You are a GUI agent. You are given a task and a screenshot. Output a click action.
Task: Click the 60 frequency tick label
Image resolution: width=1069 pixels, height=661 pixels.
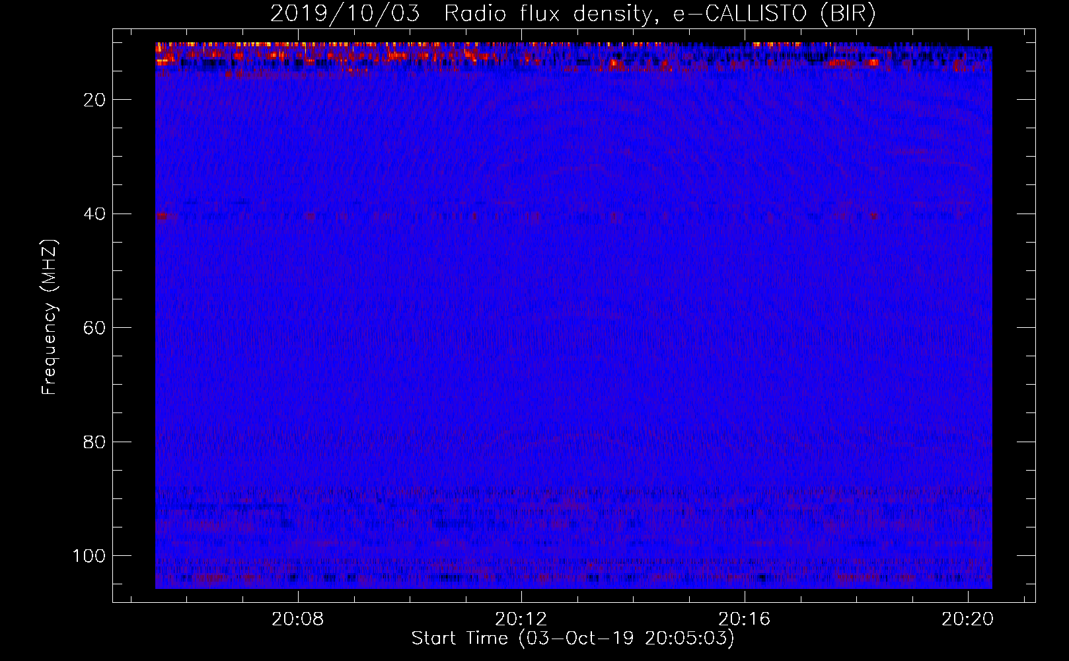click(x=95, y=328)
